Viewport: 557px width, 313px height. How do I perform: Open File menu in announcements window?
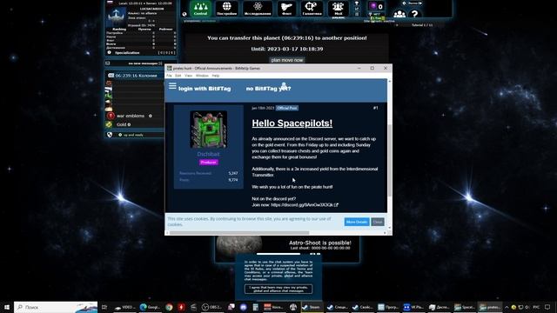click(169, 76)
